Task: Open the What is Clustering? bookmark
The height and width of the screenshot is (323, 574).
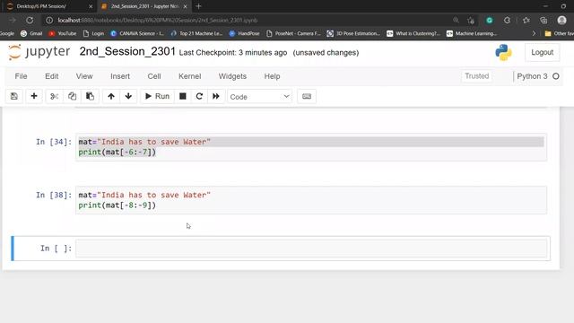Action: (x=413, y=33)
